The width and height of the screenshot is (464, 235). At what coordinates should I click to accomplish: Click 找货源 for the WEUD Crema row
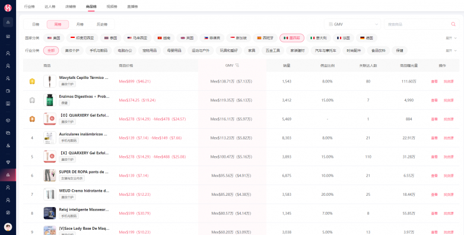pyautogui.click(x=449, y=195)
